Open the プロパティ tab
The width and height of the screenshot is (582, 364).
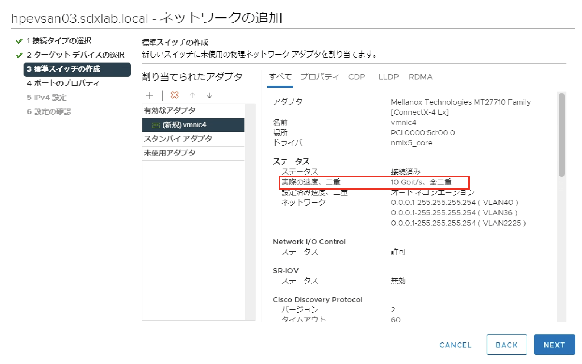320,77
